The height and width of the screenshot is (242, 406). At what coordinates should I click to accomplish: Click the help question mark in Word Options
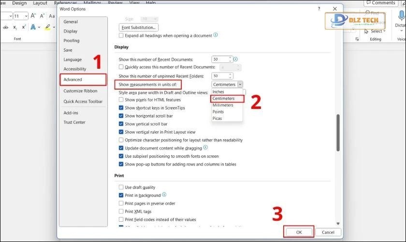click(319, 9)
